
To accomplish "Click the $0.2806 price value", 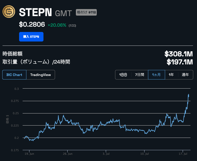I will (x=32, y=24).
